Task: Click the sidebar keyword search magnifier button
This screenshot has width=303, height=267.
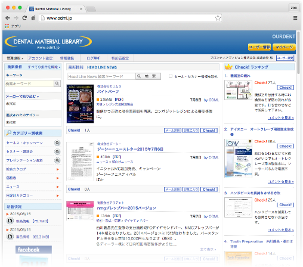Action: [57, 83]
